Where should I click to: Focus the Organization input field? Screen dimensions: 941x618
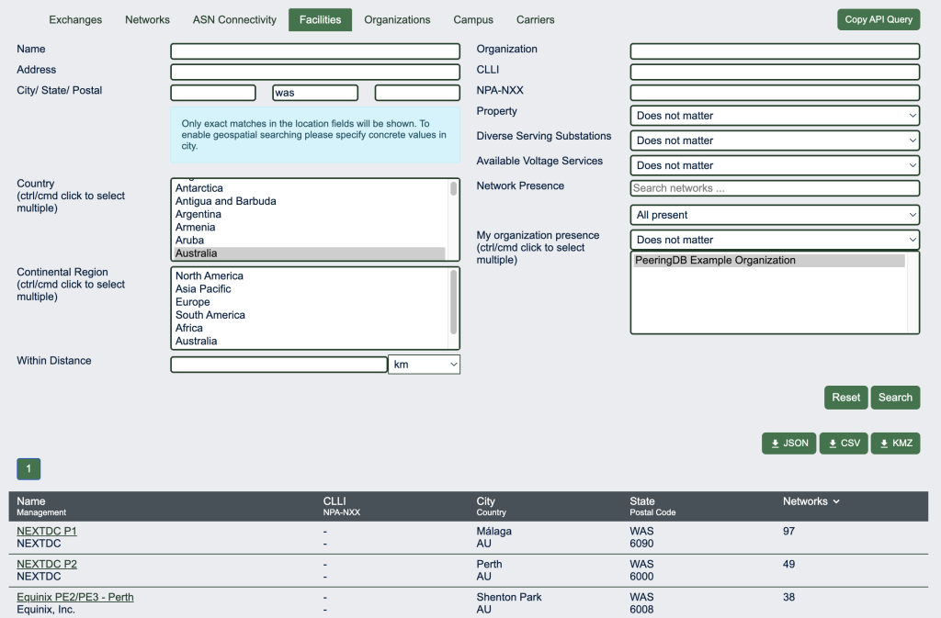pos(775,51)
